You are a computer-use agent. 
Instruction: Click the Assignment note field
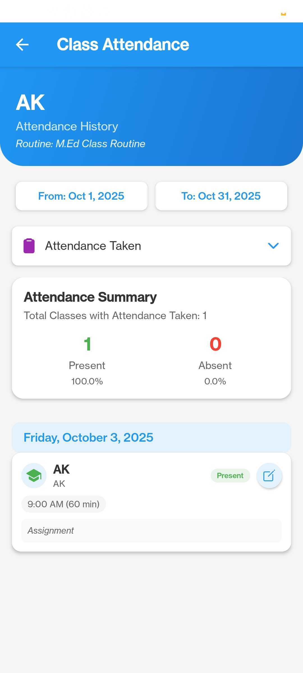(x=151, y=531)
